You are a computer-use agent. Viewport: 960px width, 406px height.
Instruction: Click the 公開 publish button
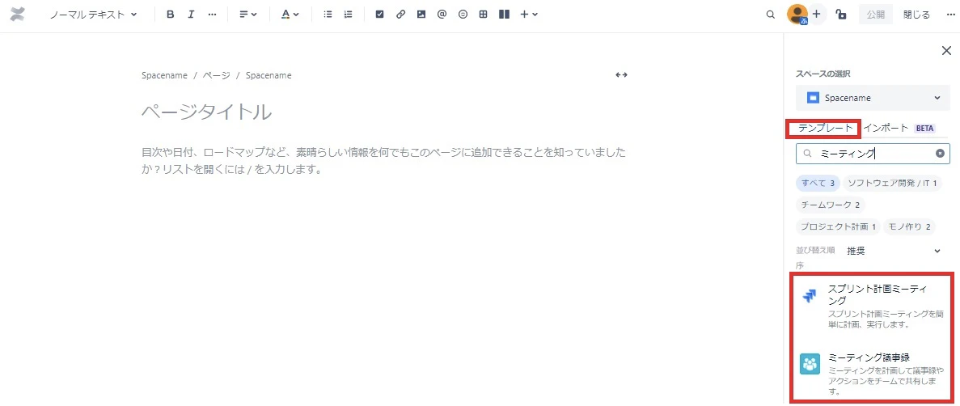pos(876,15)
